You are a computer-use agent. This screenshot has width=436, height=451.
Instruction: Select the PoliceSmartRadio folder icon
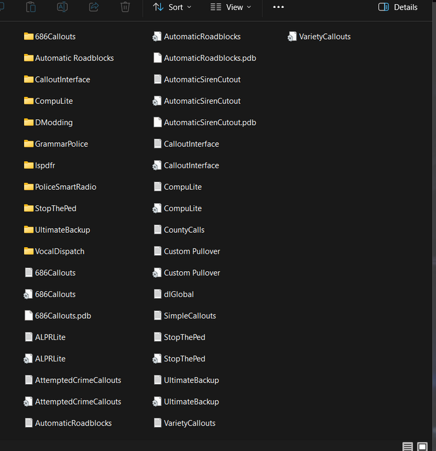[28, 186]
